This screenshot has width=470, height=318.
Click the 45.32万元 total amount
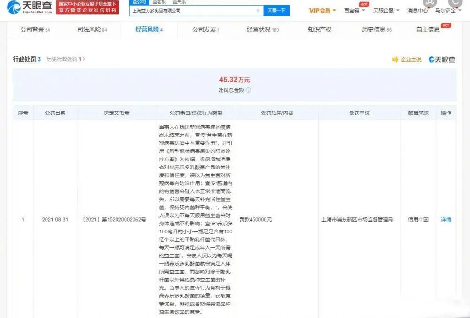(235, 79)
